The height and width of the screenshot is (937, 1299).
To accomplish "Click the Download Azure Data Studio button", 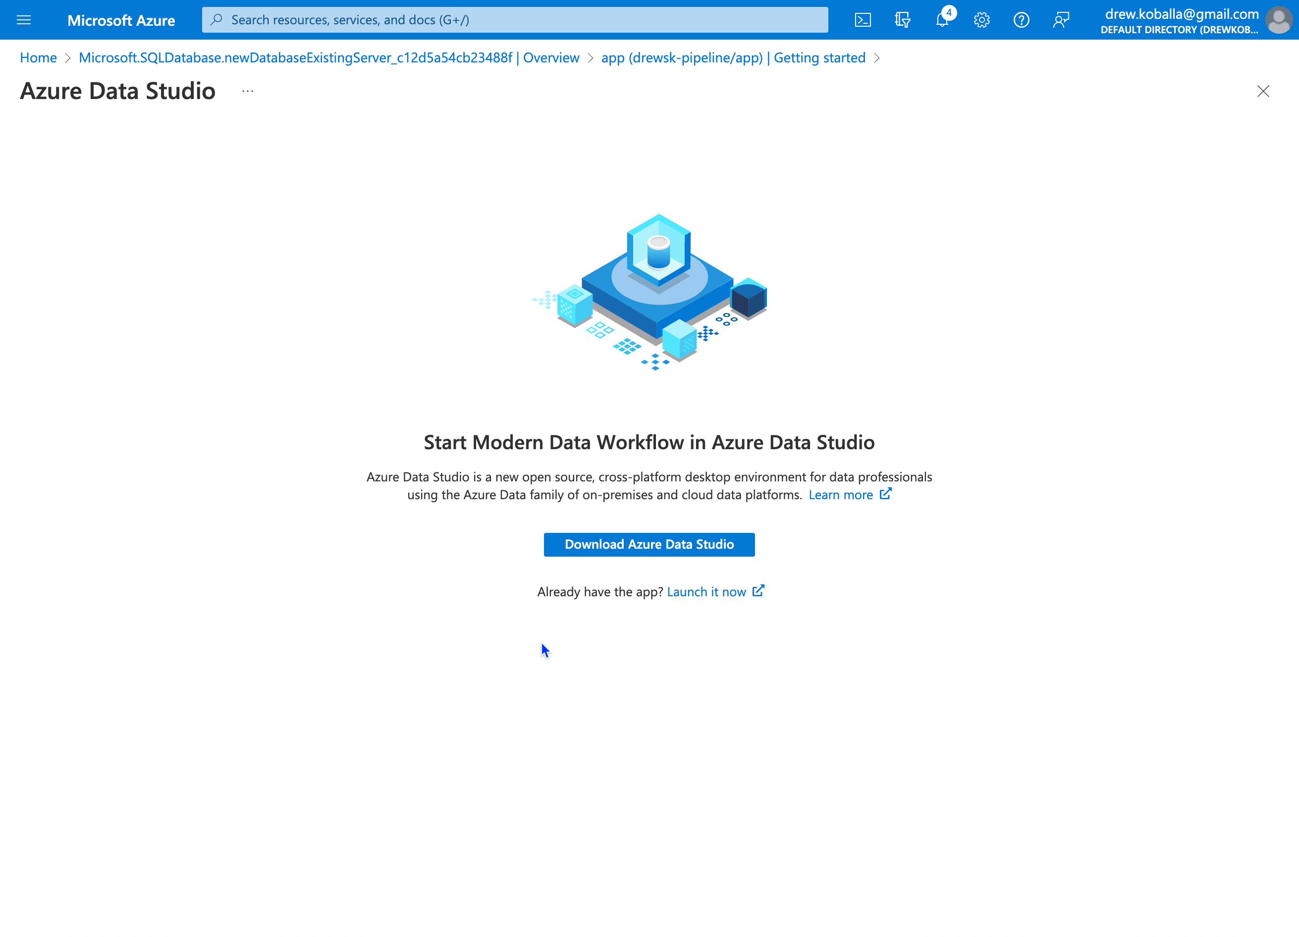I will click(649, 544).
